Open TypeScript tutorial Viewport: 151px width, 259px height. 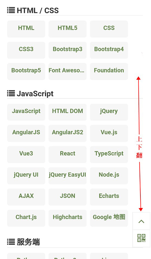pyautogui.click(x=109, y=155)
